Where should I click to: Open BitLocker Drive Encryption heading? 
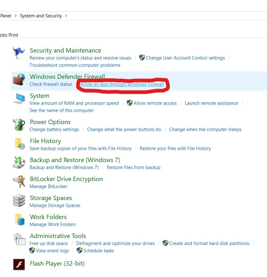(66, 179)
